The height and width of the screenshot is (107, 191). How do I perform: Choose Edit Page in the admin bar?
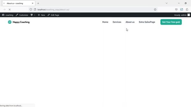point(53,15)
